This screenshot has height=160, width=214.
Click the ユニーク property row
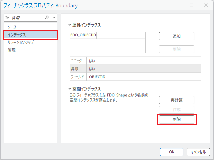coord(135,61)
